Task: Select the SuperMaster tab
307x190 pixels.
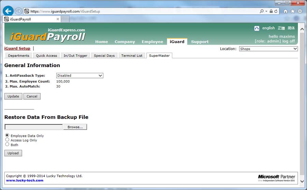Action: 159,56
